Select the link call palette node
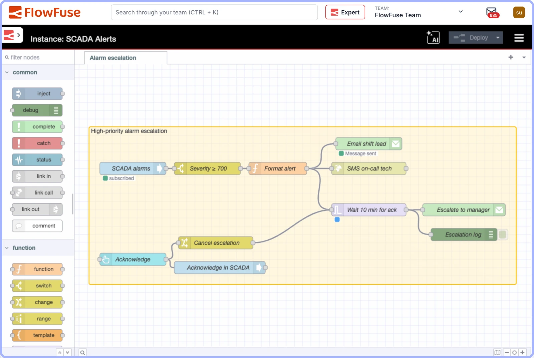 coord(37,192)
